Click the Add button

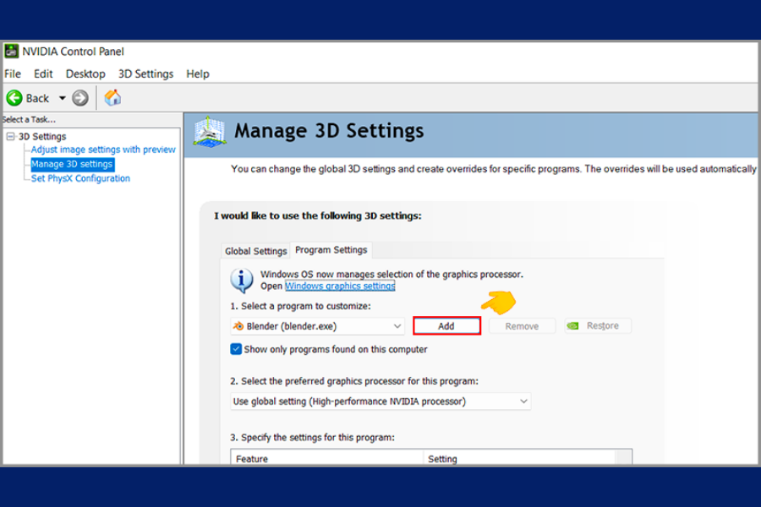click(446, 326)
